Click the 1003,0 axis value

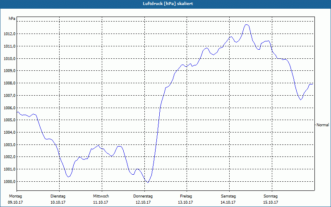10,144
